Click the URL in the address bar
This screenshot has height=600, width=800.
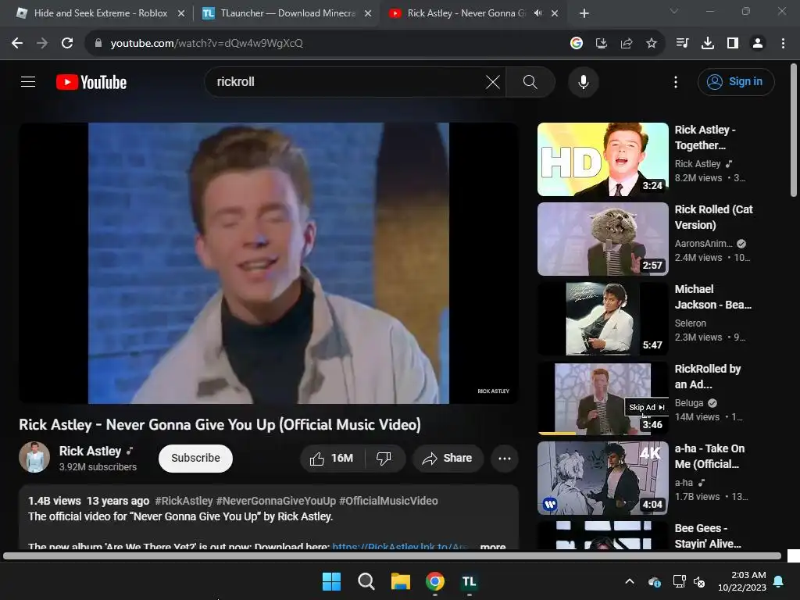[x=206, y=44]
